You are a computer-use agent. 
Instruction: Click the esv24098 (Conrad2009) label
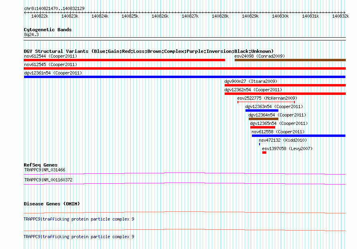(260, 56)
